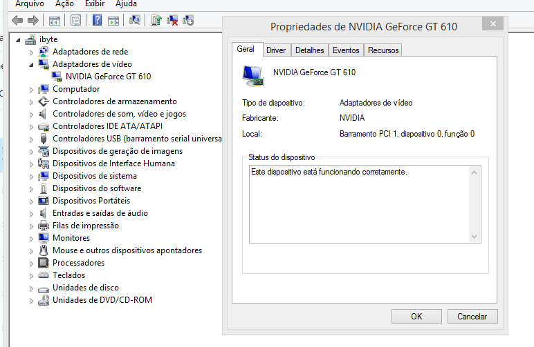Click the update driver software icon
Viewport: 534px width, 347px height.
click(x=156, y=21)
